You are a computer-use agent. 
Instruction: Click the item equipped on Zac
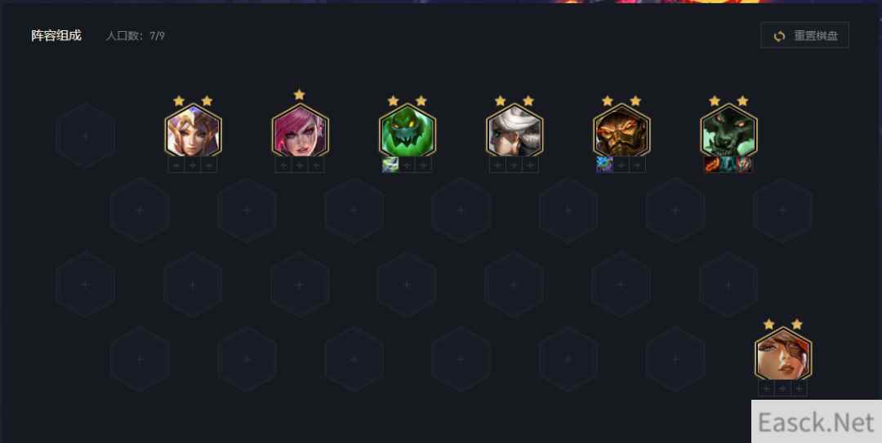point(390,165)
